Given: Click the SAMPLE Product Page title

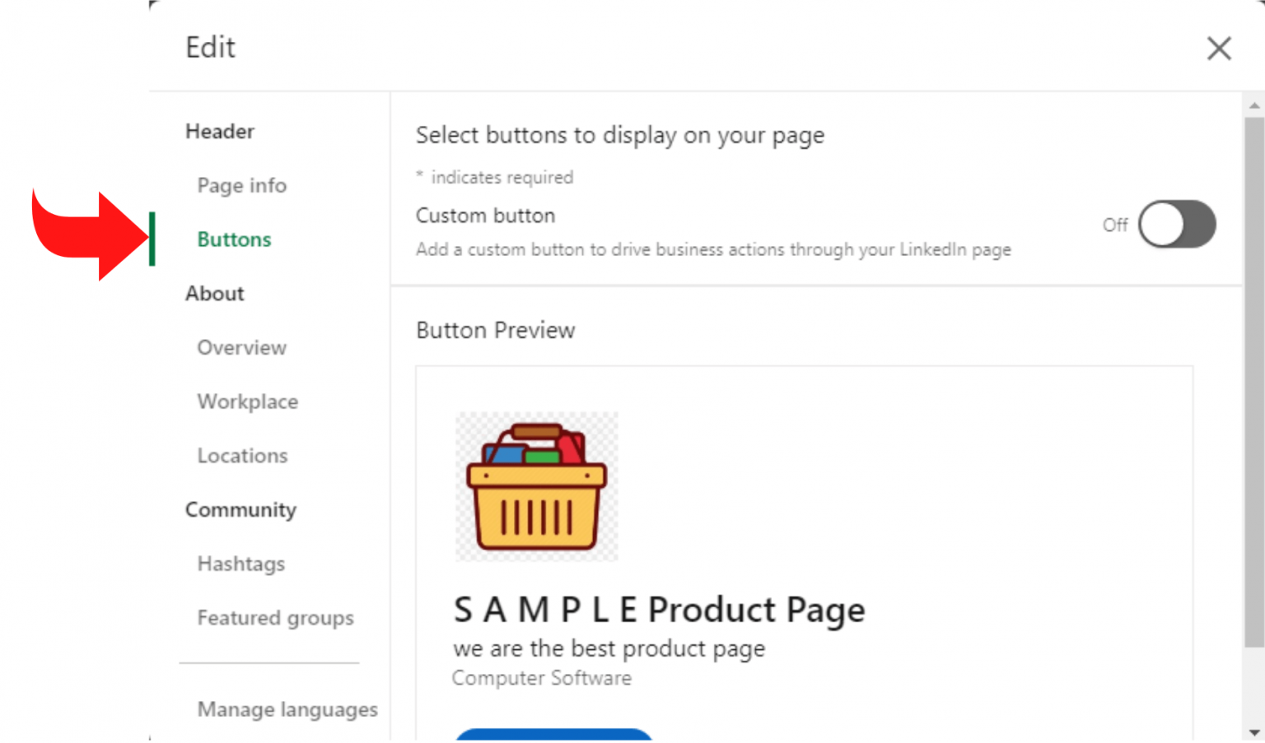Looking at the screenshot, I should click(x=658, y=610).
